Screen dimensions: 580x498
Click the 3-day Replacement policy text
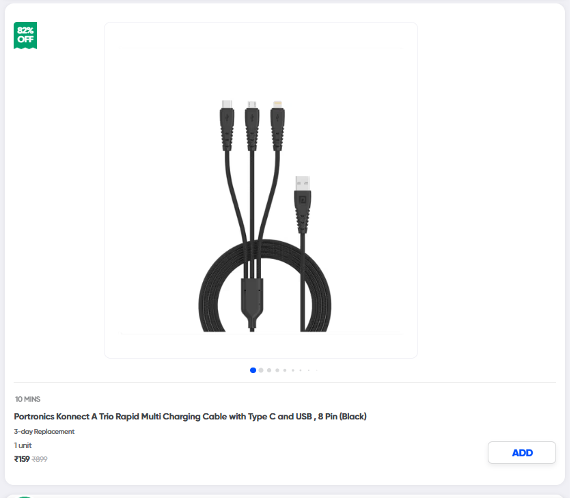(x=44, y=432)
